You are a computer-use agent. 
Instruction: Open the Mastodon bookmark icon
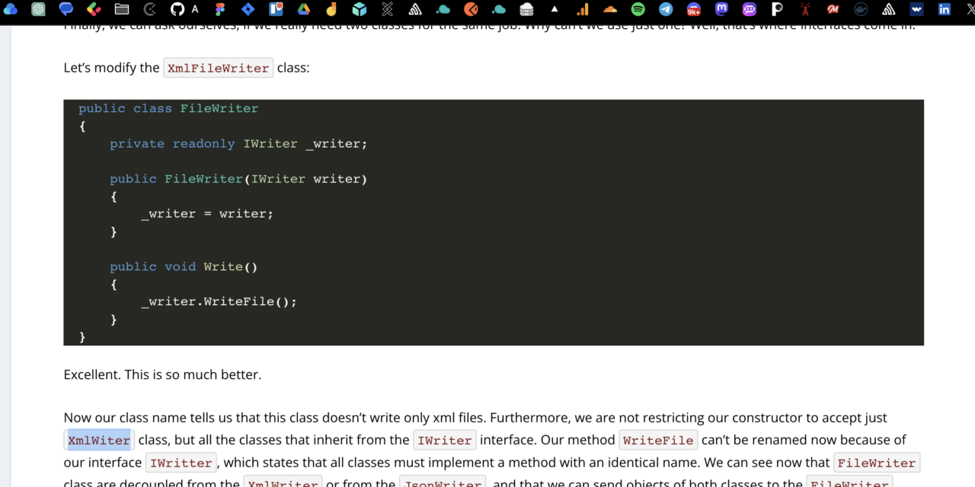coord(721,9)
